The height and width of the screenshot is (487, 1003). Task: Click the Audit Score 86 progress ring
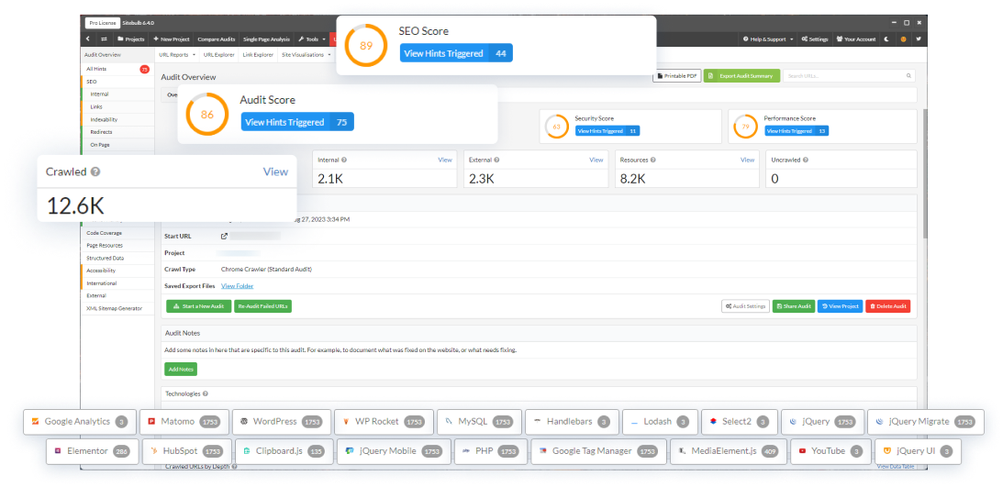206,115
